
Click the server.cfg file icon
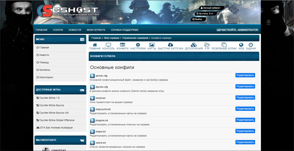[x=92, y=76]
